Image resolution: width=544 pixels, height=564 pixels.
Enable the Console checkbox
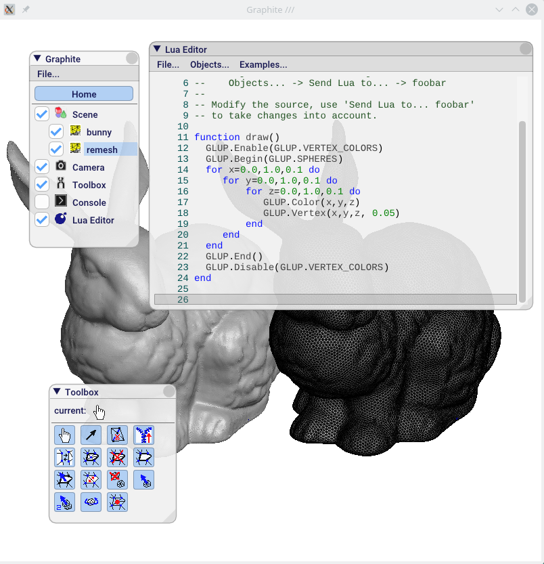41,202
